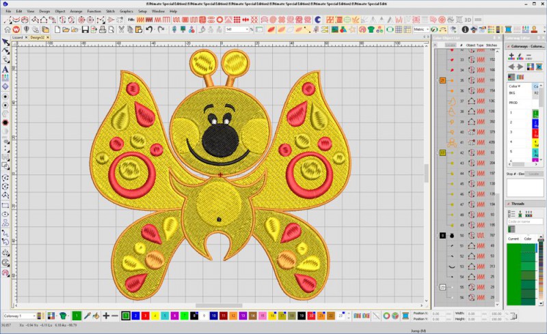
Task: Close the Color-Object List panel
Action: click(498, 38)
